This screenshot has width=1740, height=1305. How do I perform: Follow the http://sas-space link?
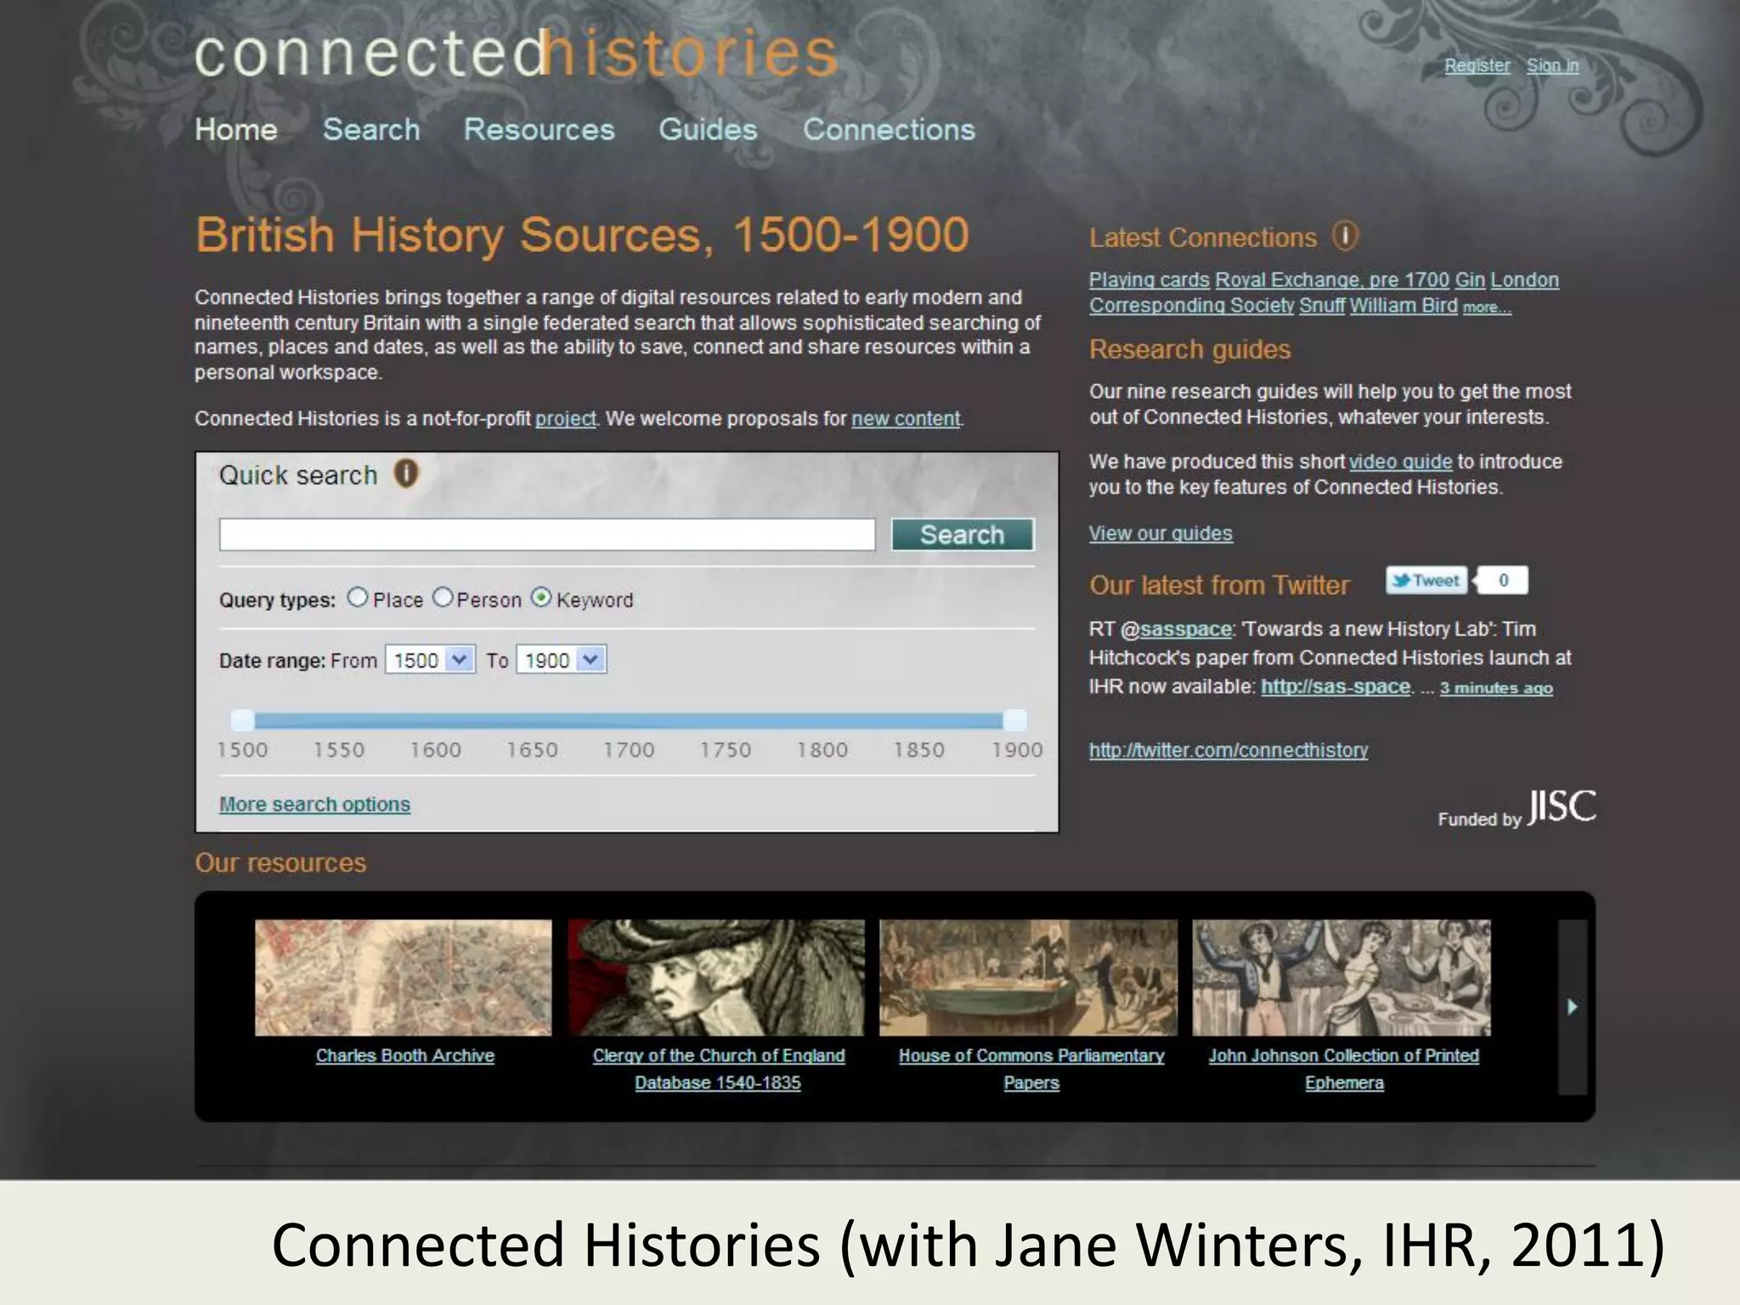pos(1336,686)
